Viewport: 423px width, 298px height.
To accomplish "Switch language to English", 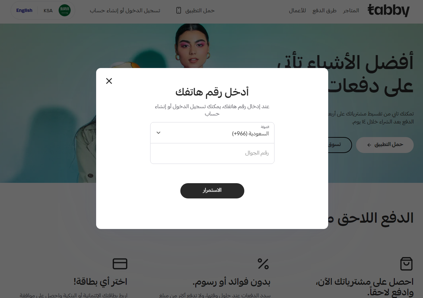I will 24,10.
